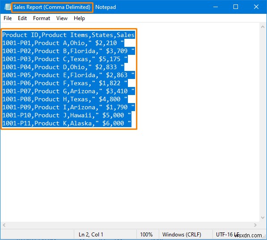The height and width of the screenshot is (240, 267).
Task: Click the Notepad icon in the title bar
Action: tap(8, 7)
